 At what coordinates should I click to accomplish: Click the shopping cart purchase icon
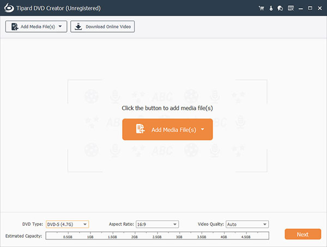tap(262, 9)
